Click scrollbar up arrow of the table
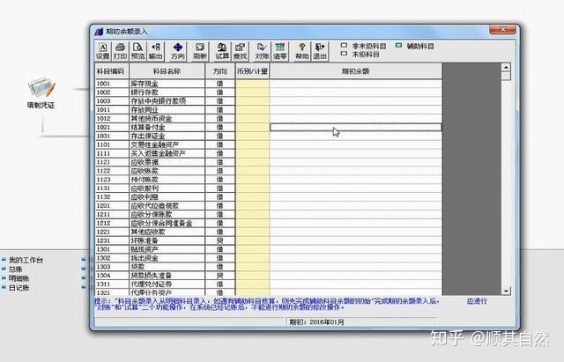Viewport: 564px width, 362px height. click(506, 67)
